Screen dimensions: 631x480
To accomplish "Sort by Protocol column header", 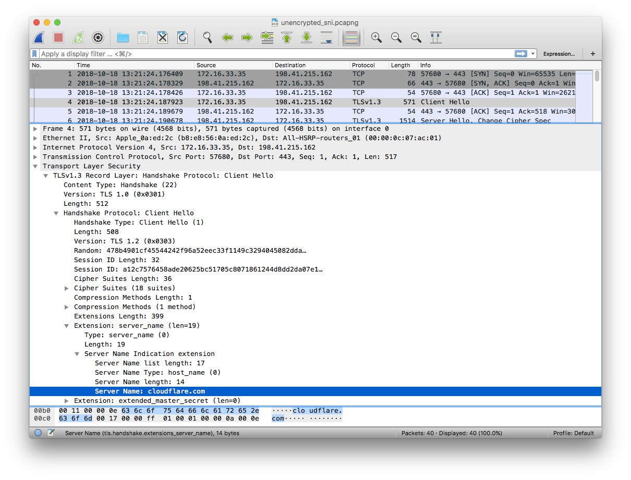I will [x=370, y=65].
